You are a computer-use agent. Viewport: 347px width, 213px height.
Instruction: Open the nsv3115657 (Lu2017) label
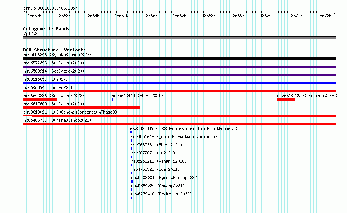point(46,79)
